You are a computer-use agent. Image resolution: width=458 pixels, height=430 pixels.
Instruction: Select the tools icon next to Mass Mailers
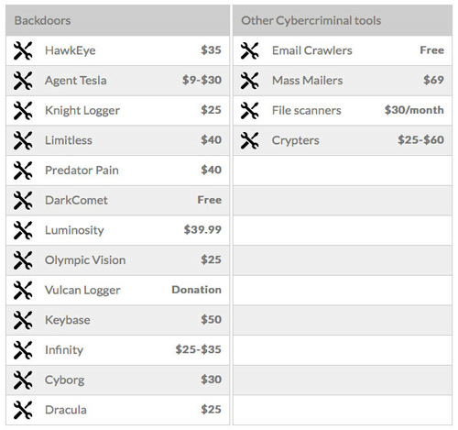pyautogui.click(x=250, y=81)
